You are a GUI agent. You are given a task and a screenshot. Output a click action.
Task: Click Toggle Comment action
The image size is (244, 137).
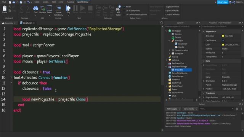[172, 7]
